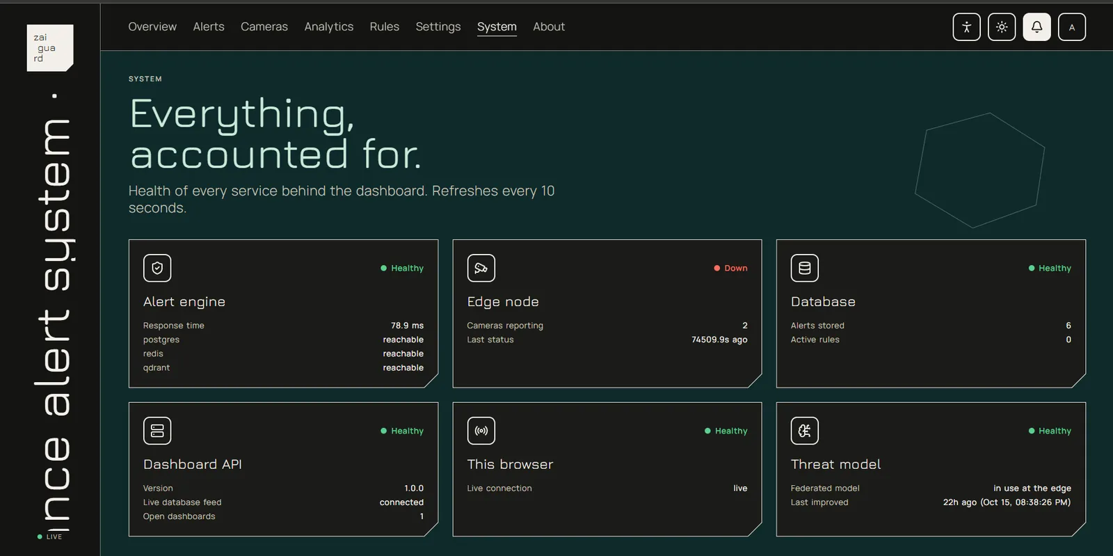The height and width of the screenshot is (556, 1113).
Task: Click the This browser broadcast icon
Action: (x=481, y=431)
